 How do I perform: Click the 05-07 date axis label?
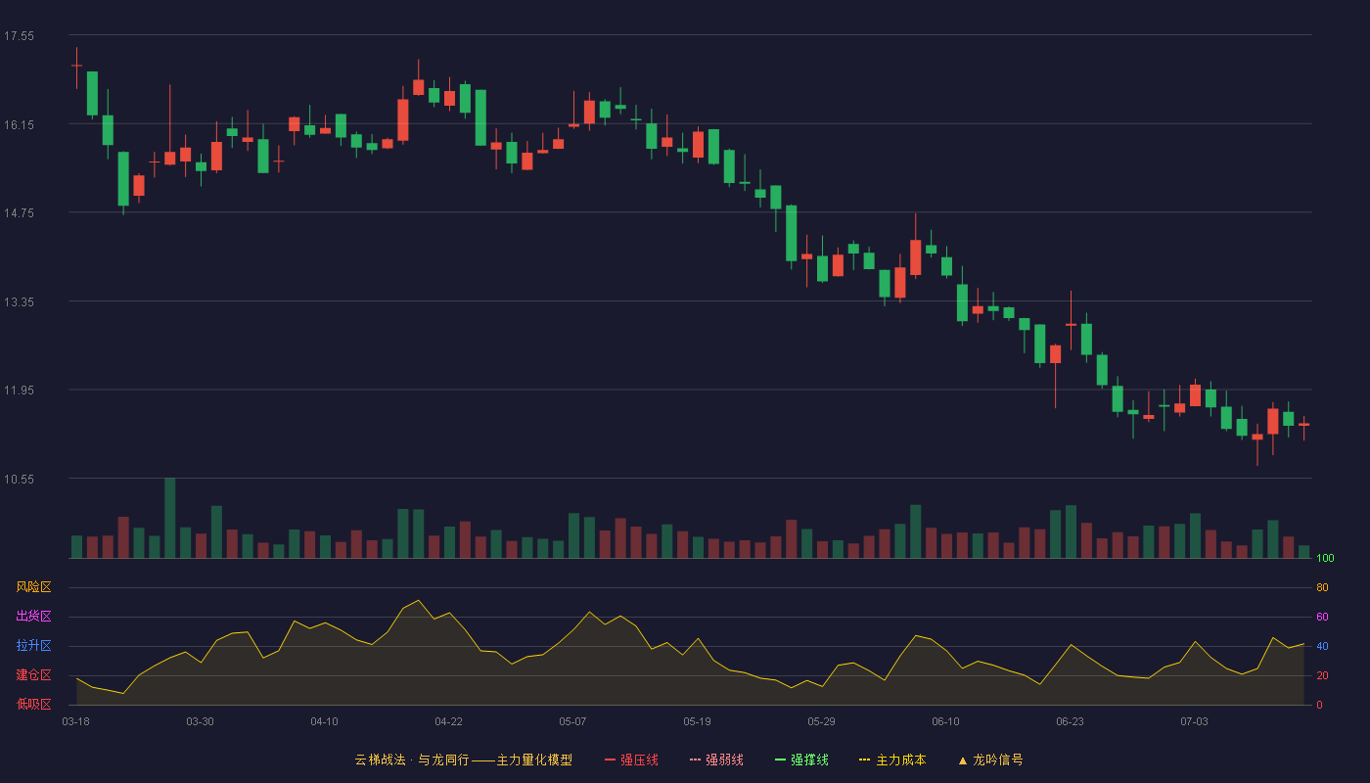pos(572,721)
